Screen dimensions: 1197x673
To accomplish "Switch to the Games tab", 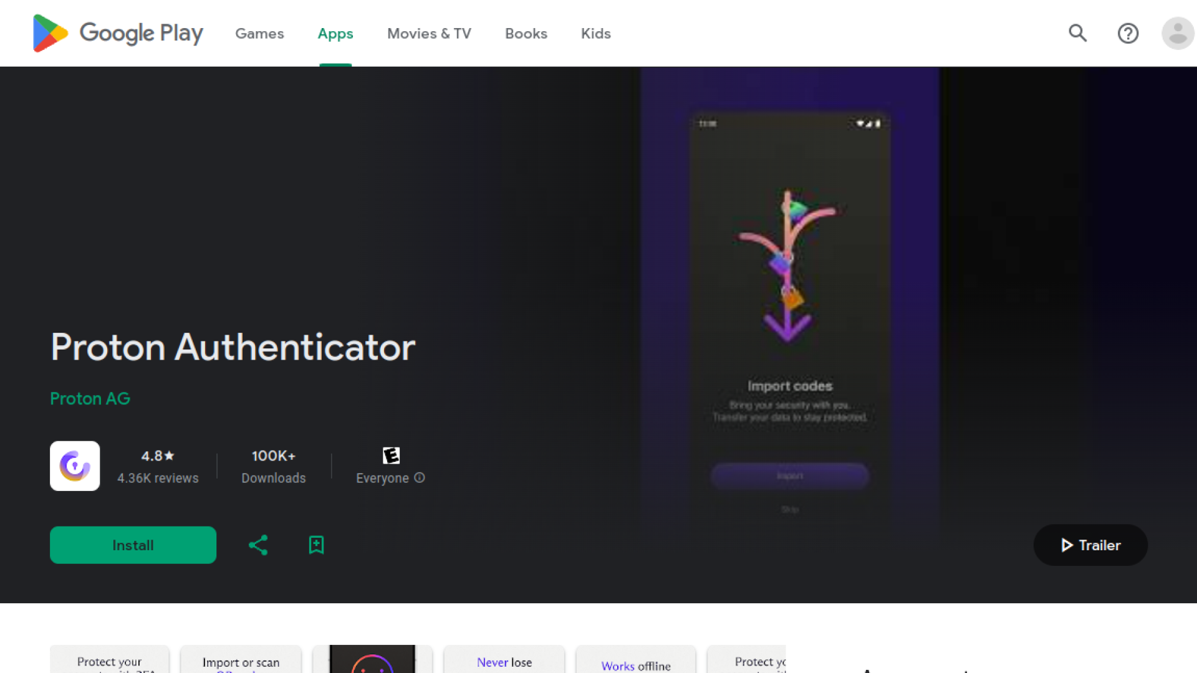I will pos(259,34).
